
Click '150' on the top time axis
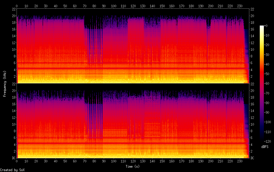point(162,6)
